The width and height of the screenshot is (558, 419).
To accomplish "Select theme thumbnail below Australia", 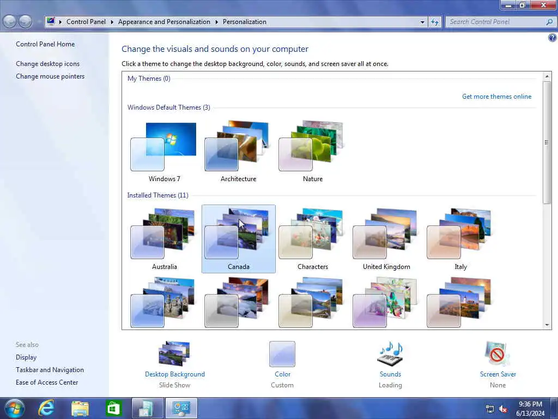I will click(164, 302).
